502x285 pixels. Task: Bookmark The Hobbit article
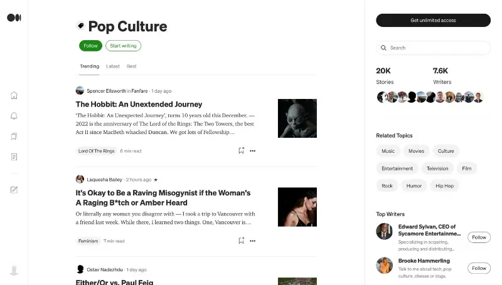coord(241,150)
